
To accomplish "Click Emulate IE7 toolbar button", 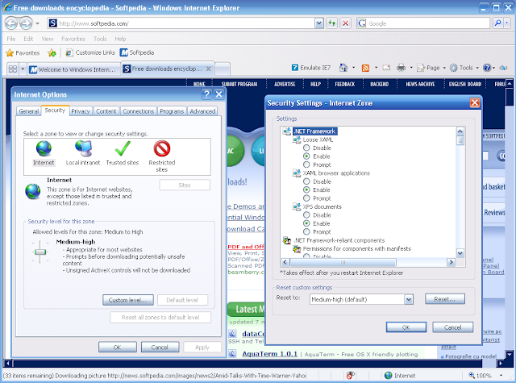I will click(x=311, y=68).
